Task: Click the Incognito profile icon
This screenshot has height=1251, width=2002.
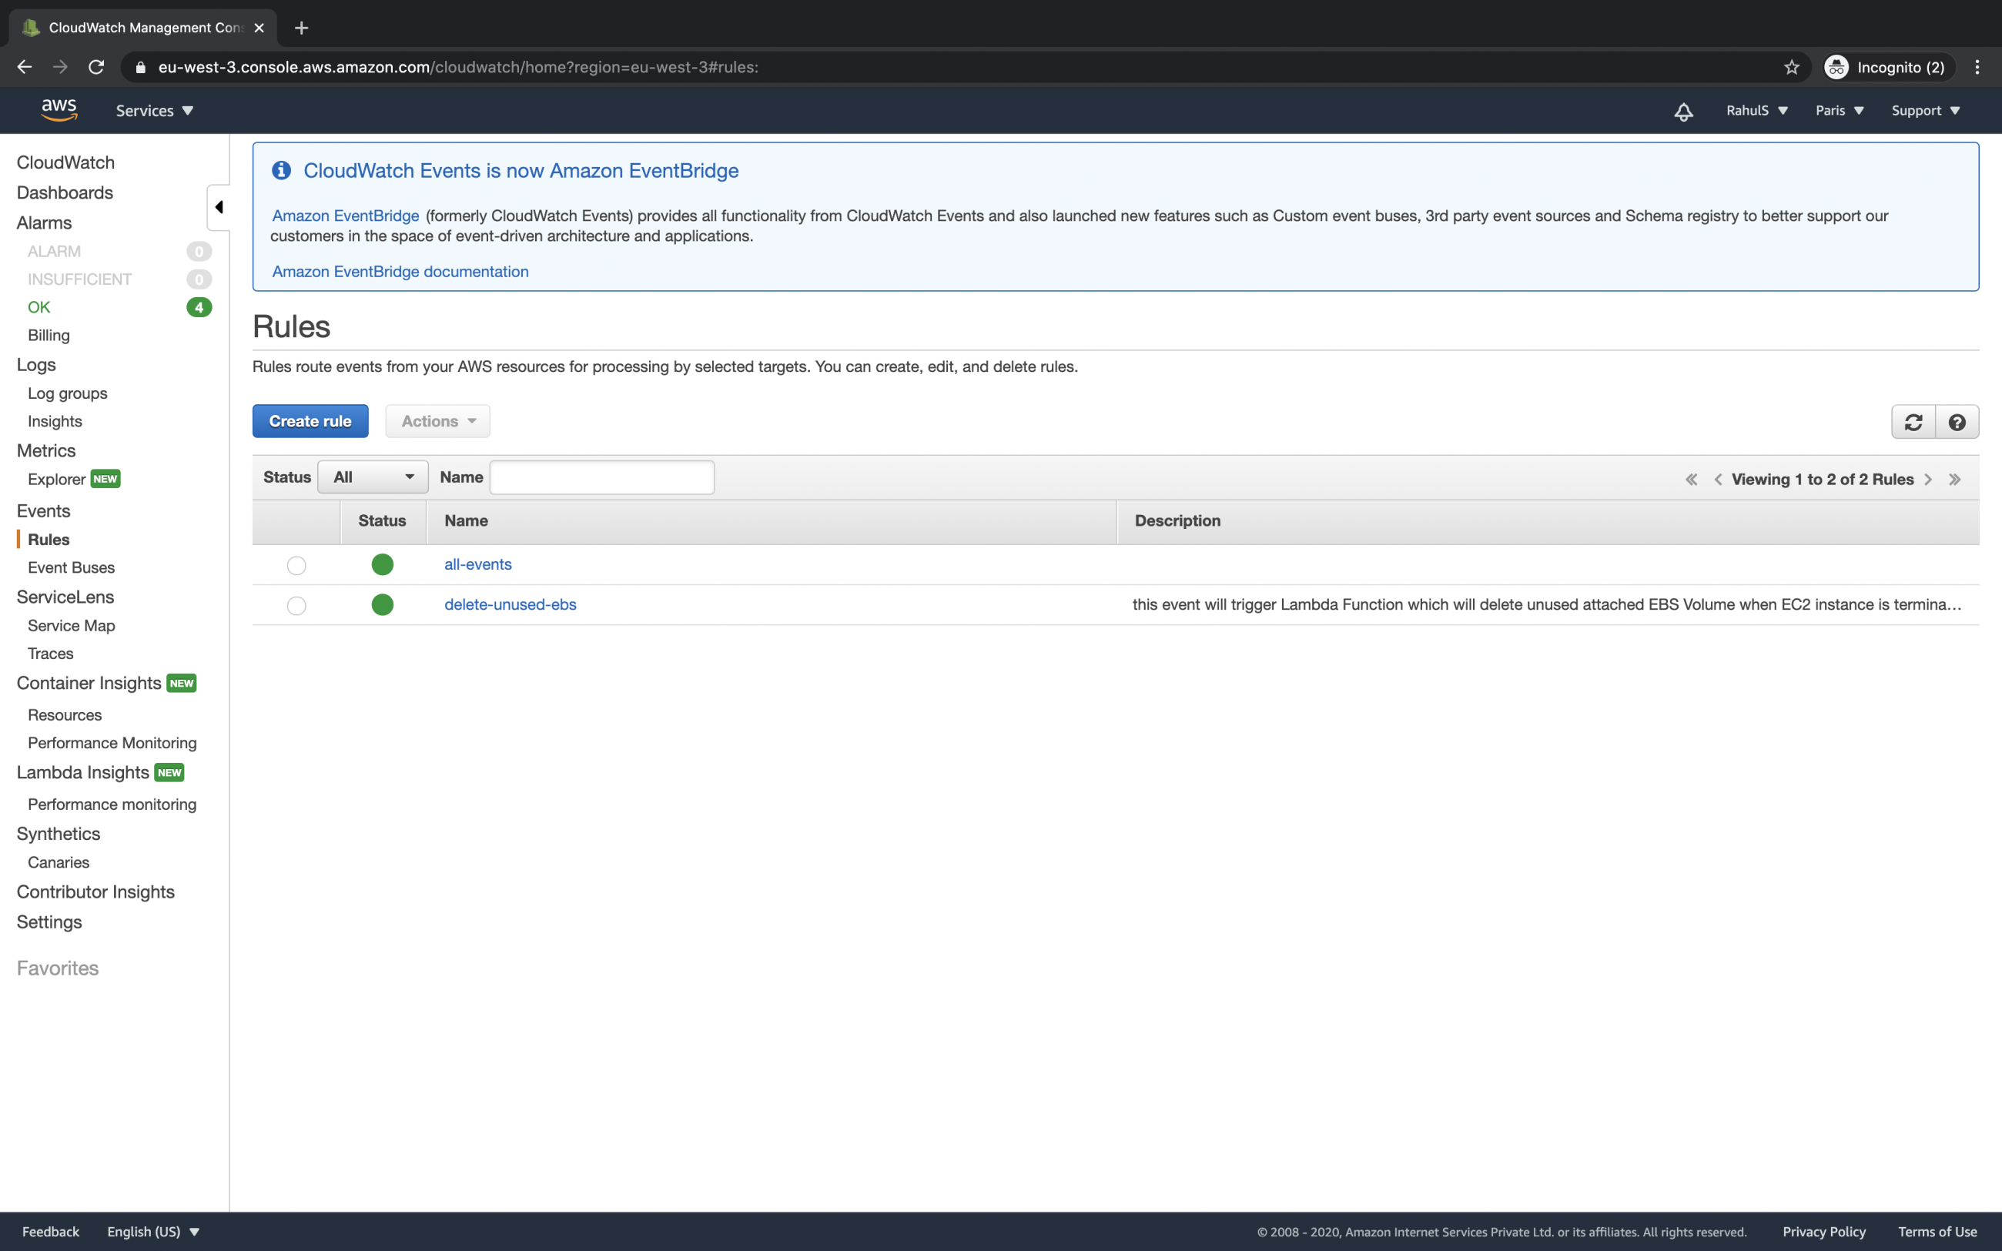Action: tap(1836, 67)
